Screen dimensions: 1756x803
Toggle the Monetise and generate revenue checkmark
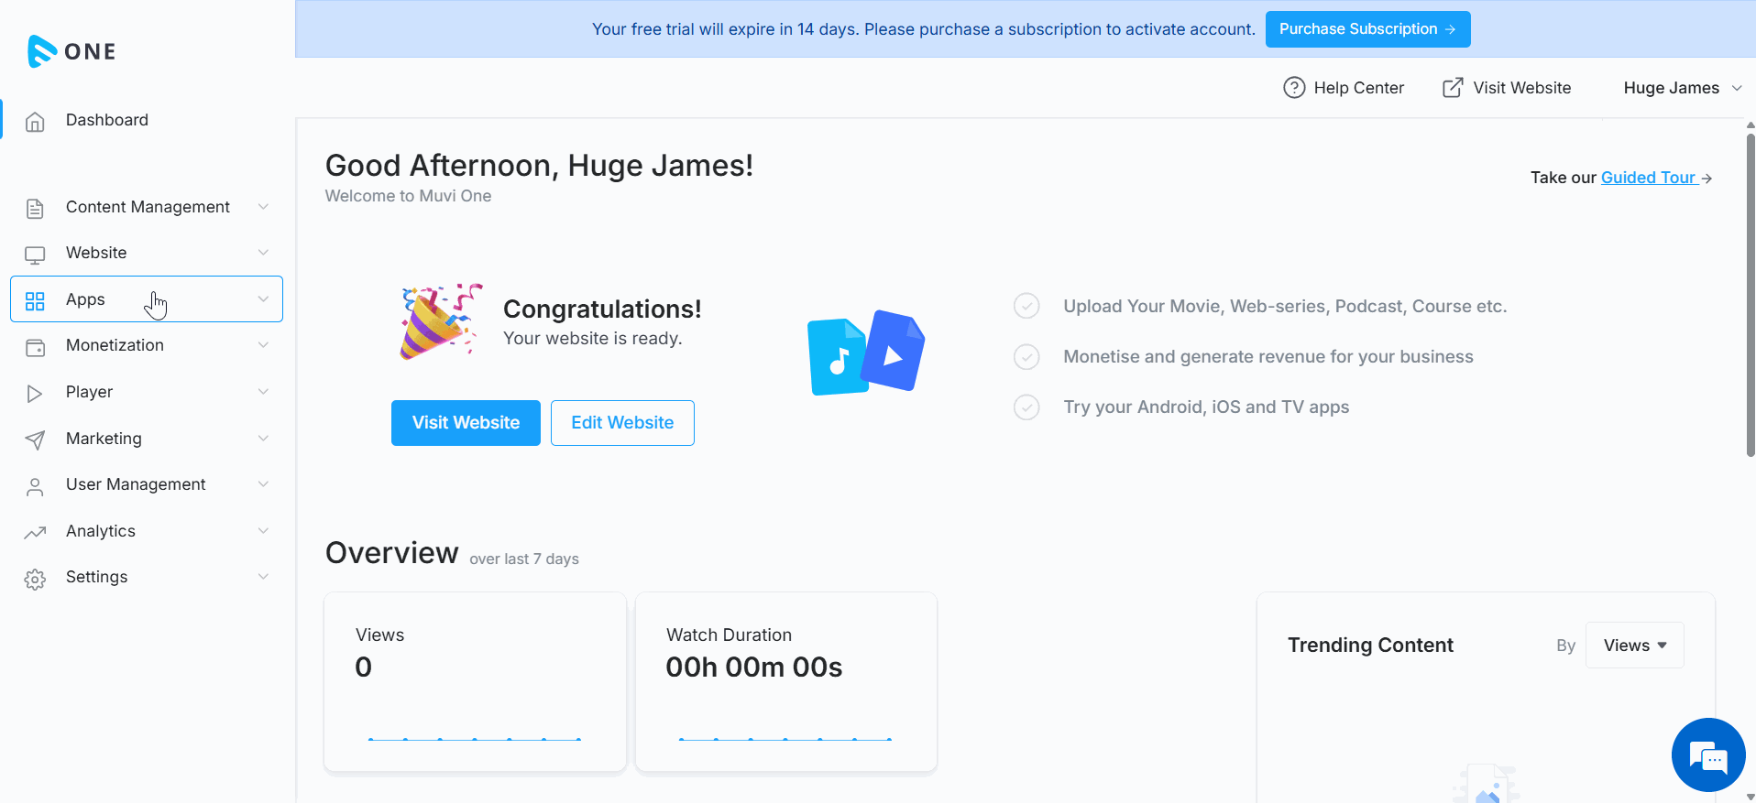1026,356
